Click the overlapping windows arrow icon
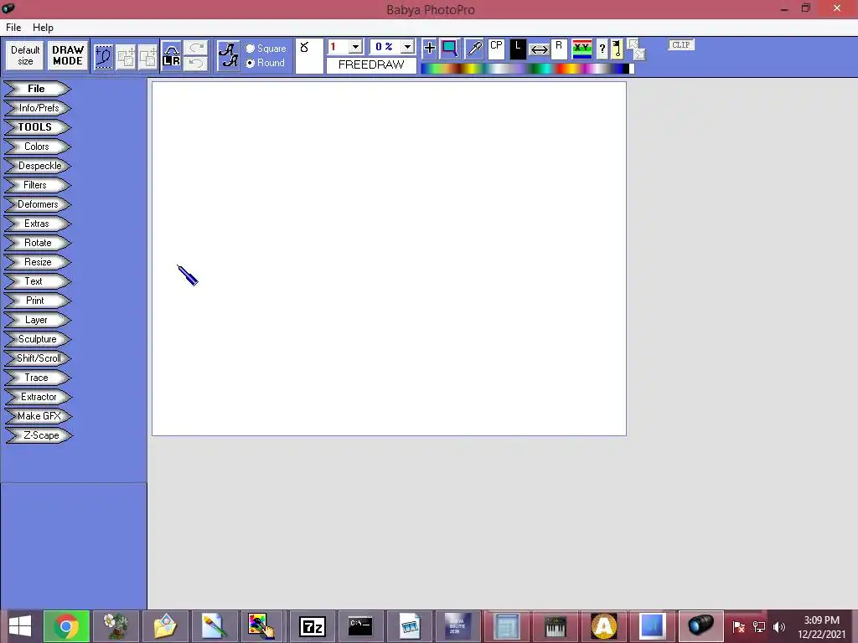The width and height of the screenshot is (858, 643). point(637,49)
